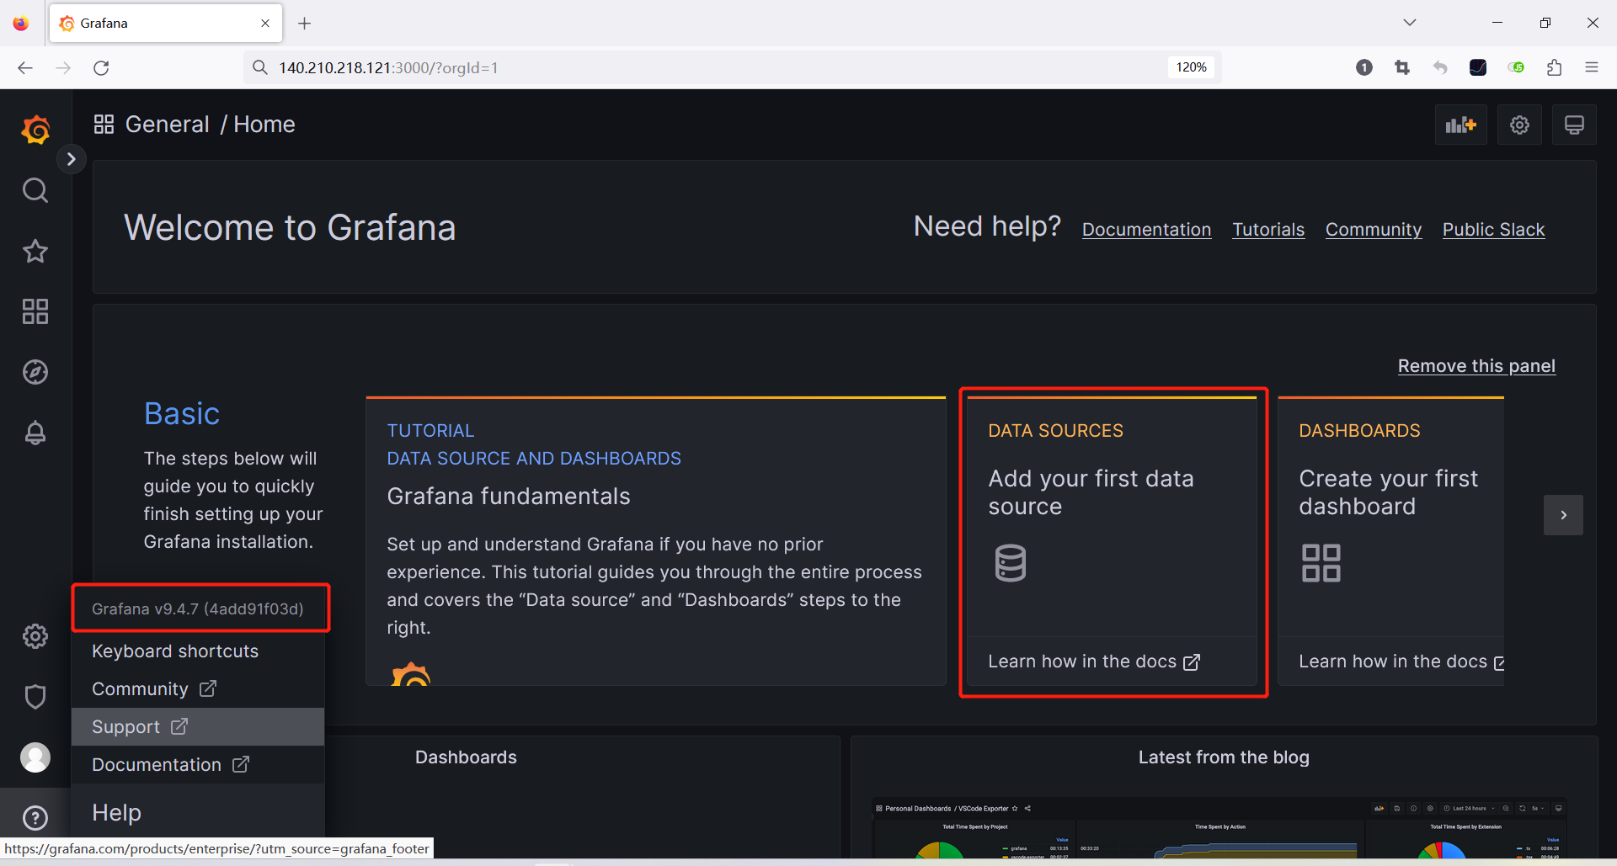Image resolution: width=1617 pixels, height=866 pixels.
Task: Select Keyboard shortcuts in Help menu
Action: pos(175,651)
